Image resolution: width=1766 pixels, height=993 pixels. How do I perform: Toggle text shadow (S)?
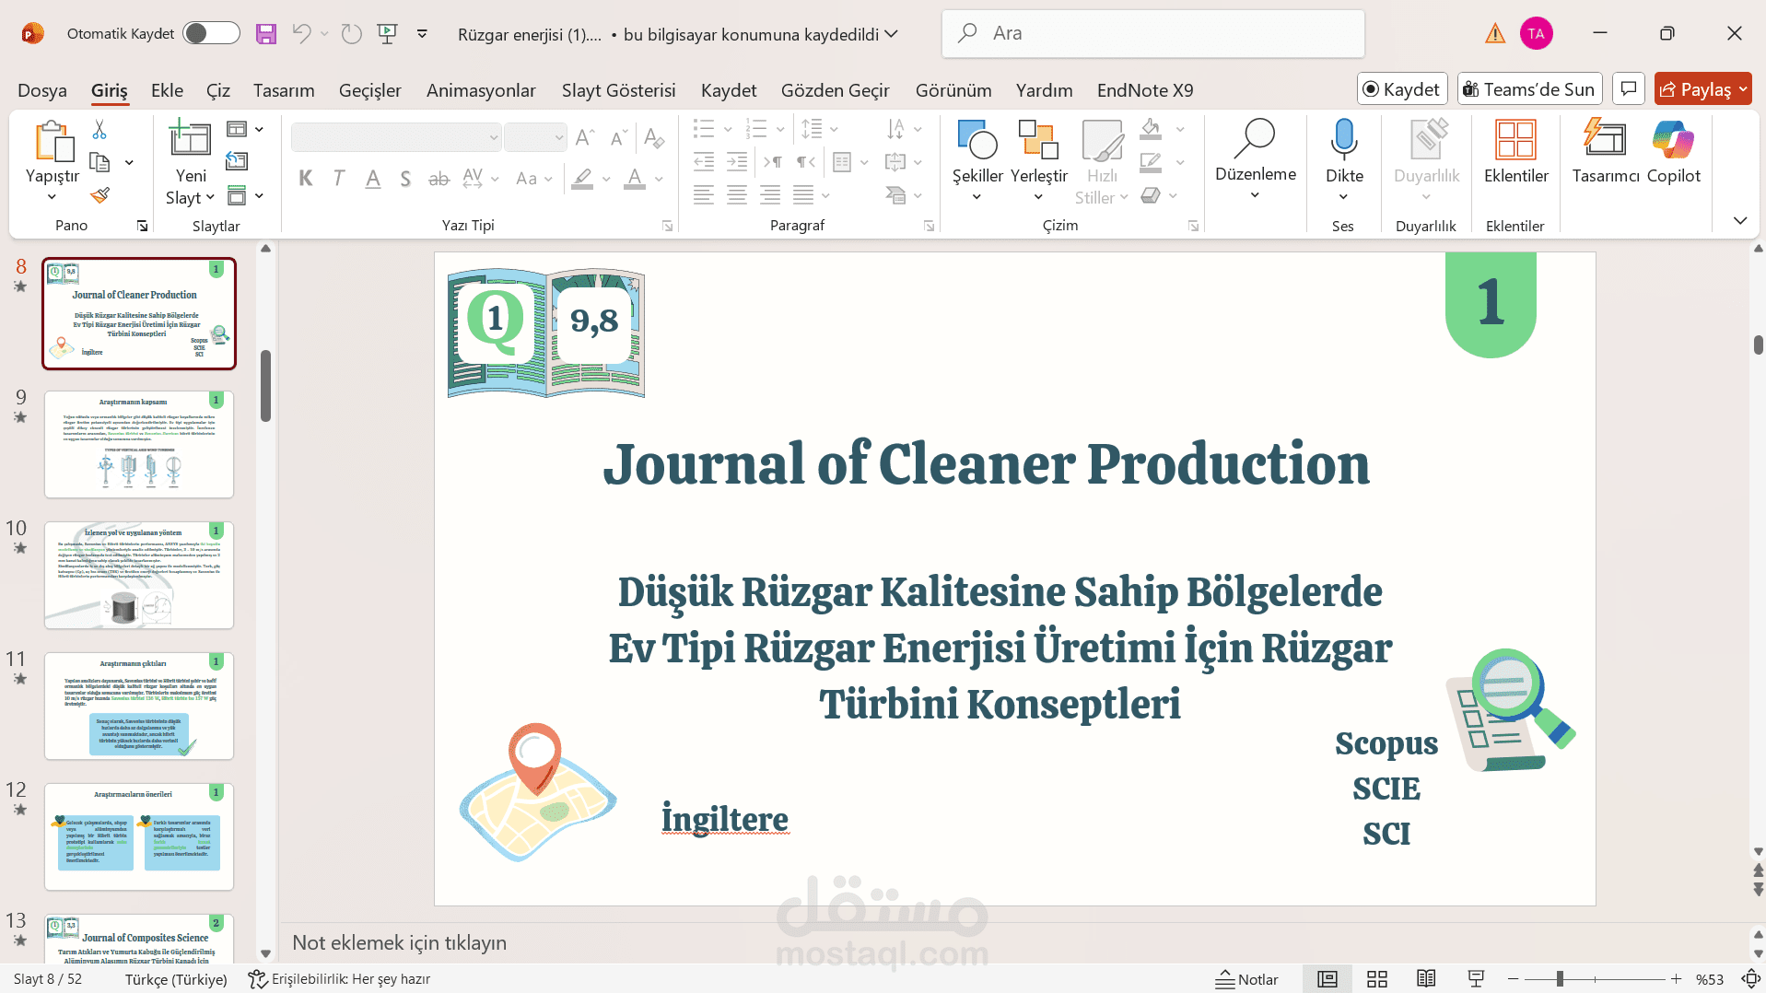click(405, 178)
